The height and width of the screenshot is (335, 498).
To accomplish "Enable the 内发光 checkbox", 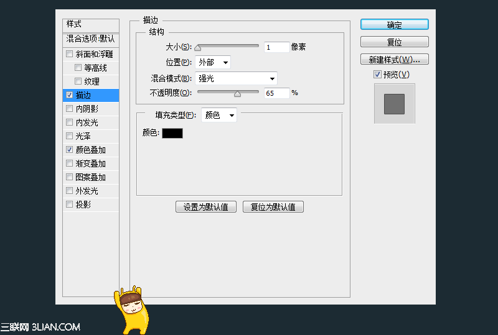I will coord(69,122).
